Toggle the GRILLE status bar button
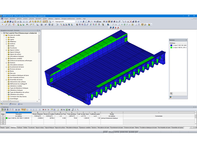The image size is (197, 148). (x=111, y=132)
